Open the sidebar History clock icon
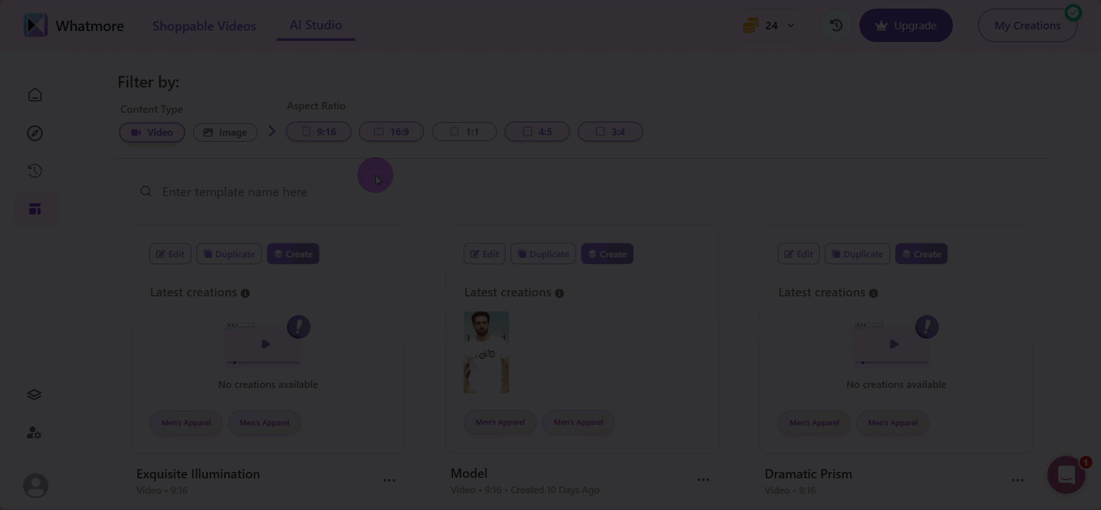The width and height of the screenshot is (1101, 510). pos(35,171)
